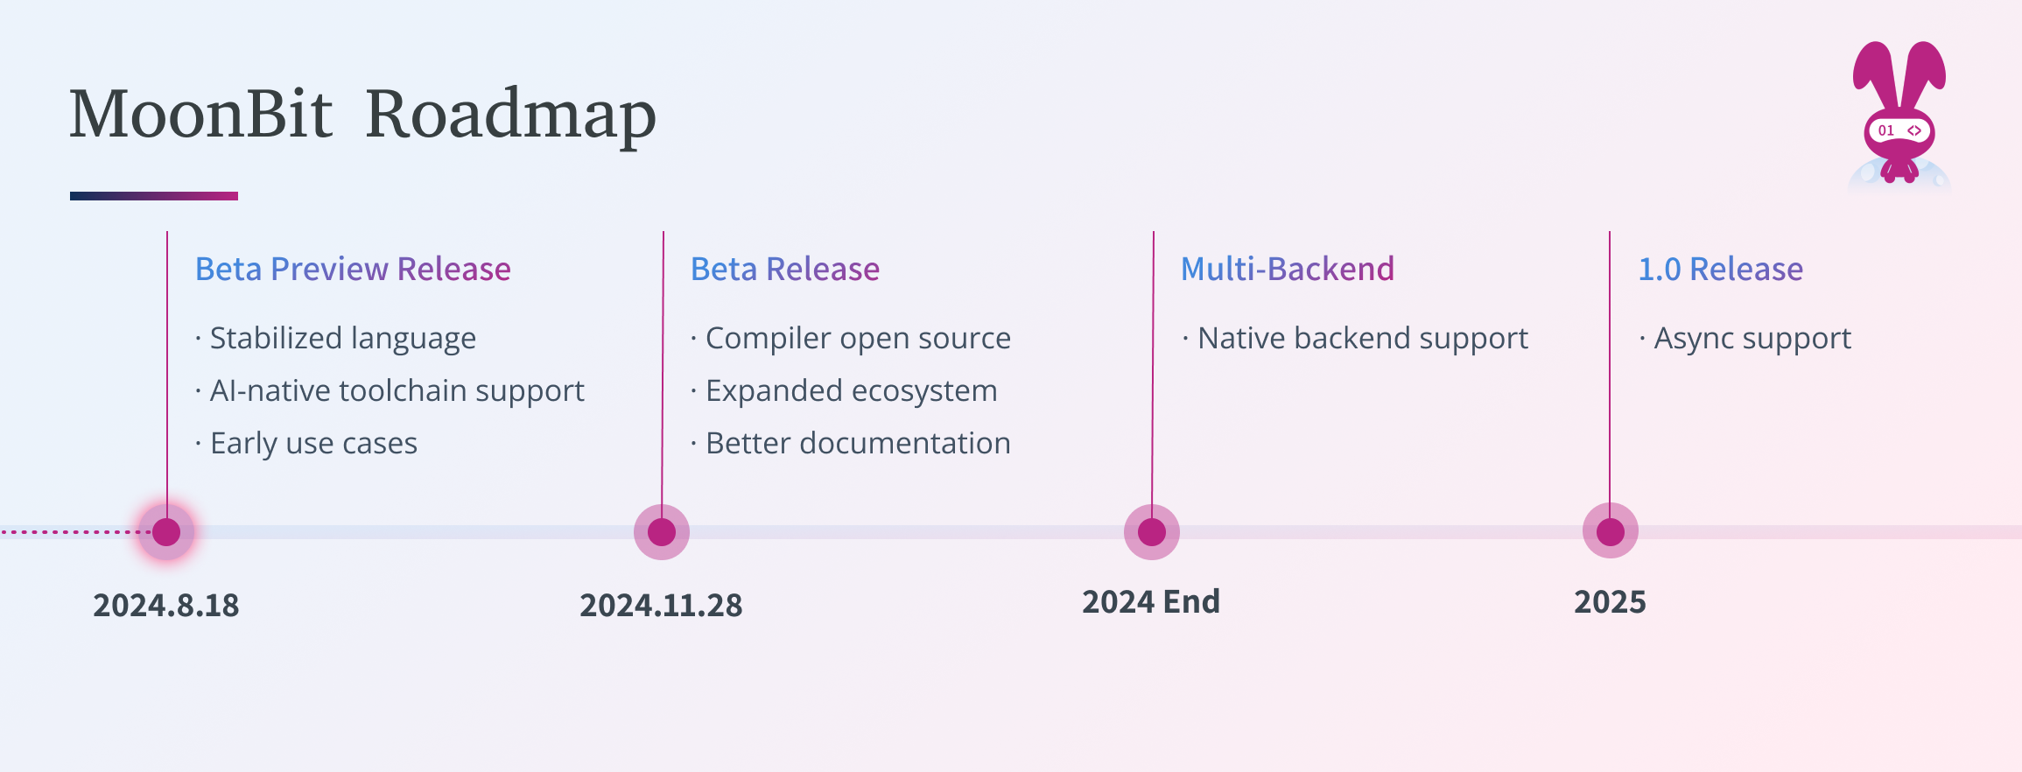Screen dimensions: 2022x772
Task: Click the MoonBit Roadmap title
Action: click(x=362, y=114)
